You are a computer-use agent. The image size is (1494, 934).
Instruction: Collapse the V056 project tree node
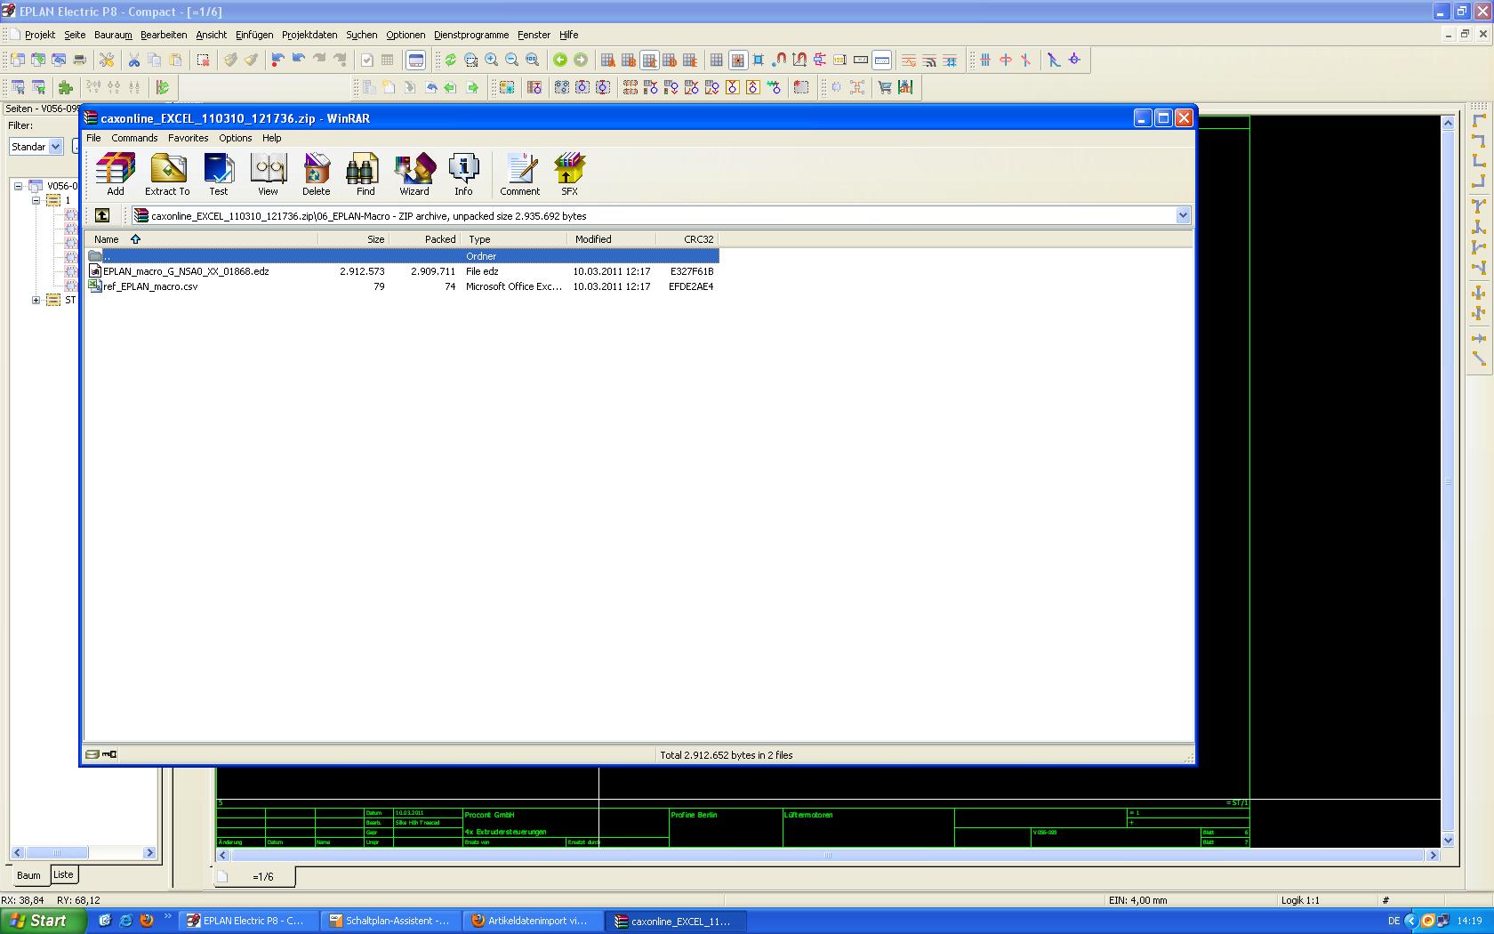tap(18, 186)
